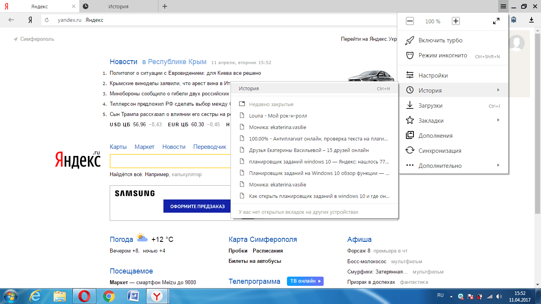Click the user avatar icon
This screenshot has width=541, height=304.
coord(516,43)
